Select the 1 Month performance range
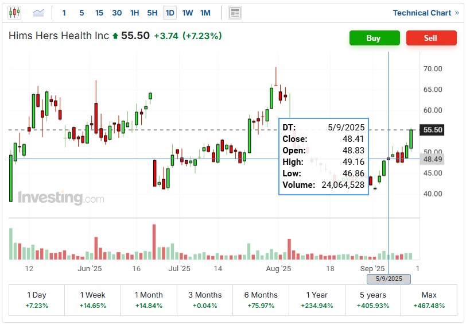This screenshot has height=324, width=466. 149,300
